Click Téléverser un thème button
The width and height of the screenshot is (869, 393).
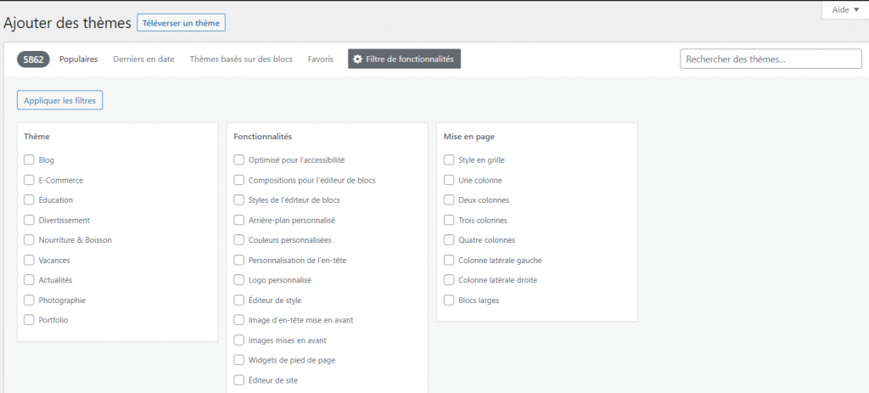click(x=182, y=23)
